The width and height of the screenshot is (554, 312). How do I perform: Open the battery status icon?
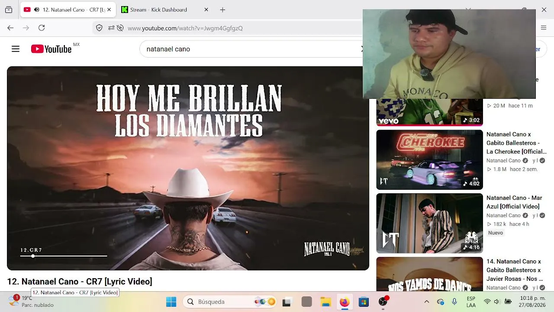(508, 302)
